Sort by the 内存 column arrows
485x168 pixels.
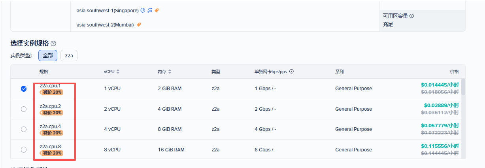point(170,72)
